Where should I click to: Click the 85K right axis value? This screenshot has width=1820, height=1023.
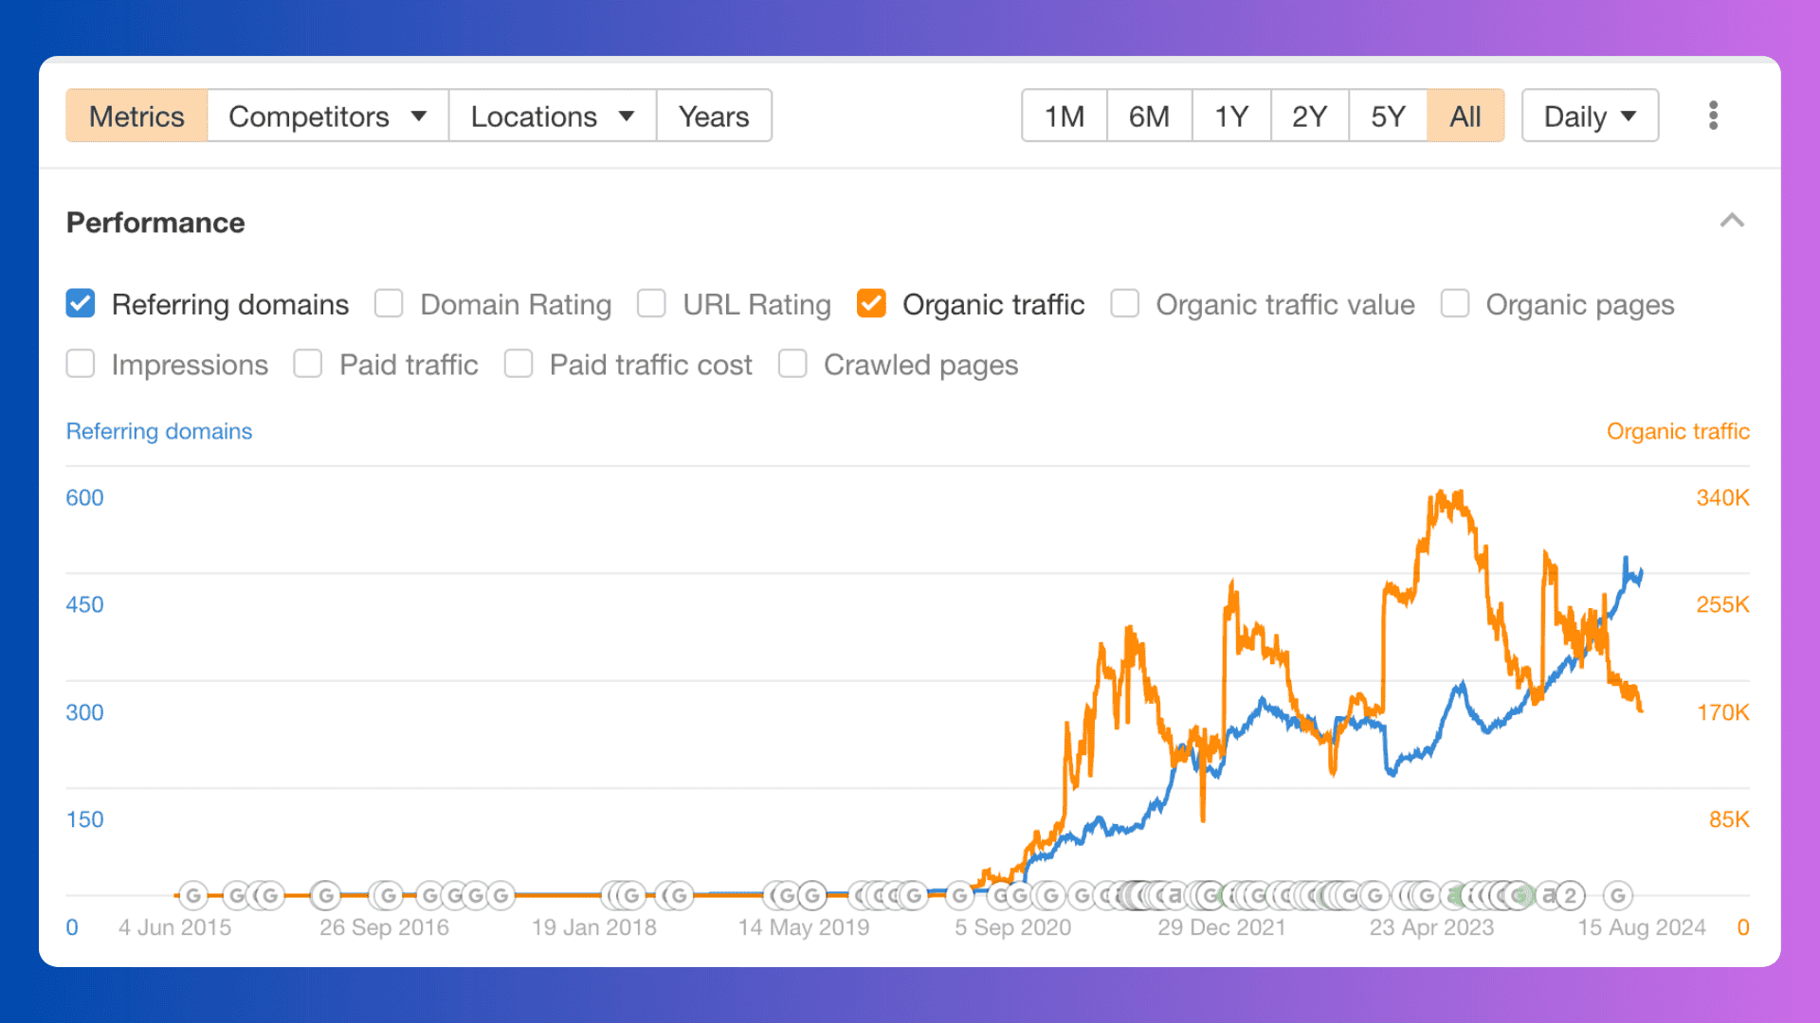1729,819
